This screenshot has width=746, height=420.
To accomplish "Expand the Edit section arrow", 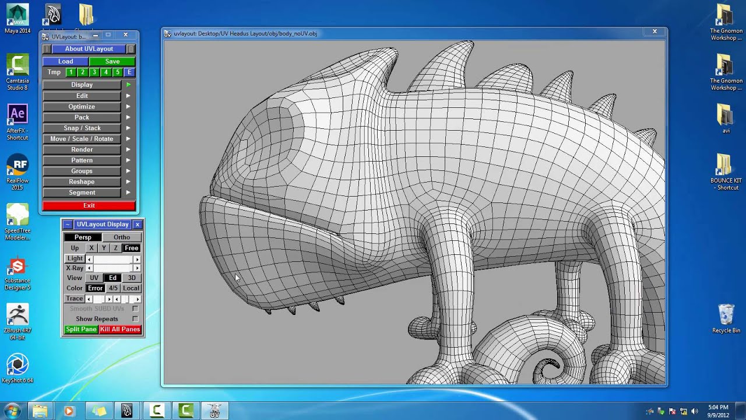I will tap(128, 96).
